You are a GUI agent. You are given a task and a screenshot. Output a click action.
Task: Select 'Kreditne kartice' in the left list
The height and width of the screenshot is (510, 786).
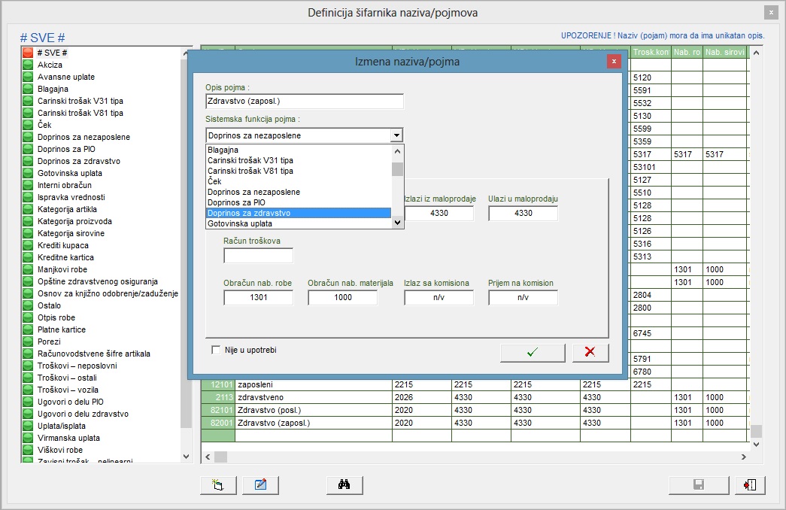[x=65, y=257]
